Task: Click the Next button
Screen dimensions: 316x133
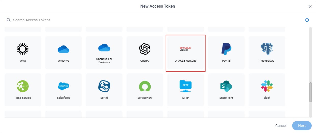Action: [x=302, y=126]
